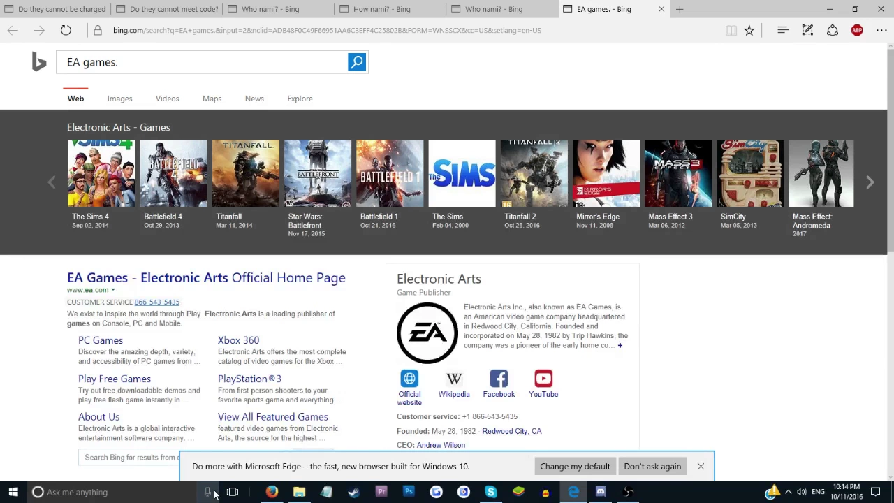Open the Andrew Wilson CEO link
The width and height of the screenshot is (894, 503).
(x=441, y=445)
